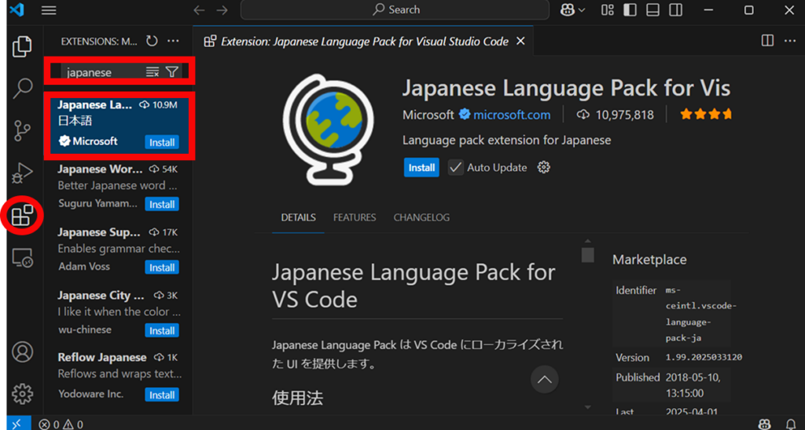Open the Run and Debug view
This screenshot has height=430, width=805.
pyautogui.click(x=22, y=173)
